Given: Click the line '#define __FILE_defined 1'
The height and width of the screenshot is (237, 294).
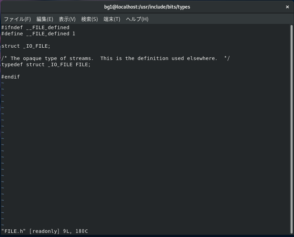Looking at the screenshot, I should (38, 34).
